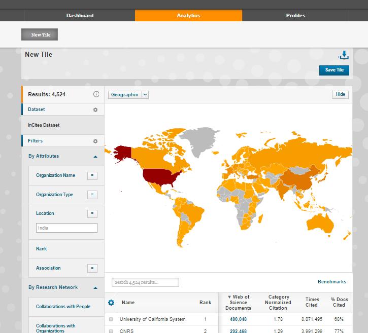The height and width of the screenshot is (333, 368).
Task: Sort by Web of Science Documents
Action: [x=238, y=303]
